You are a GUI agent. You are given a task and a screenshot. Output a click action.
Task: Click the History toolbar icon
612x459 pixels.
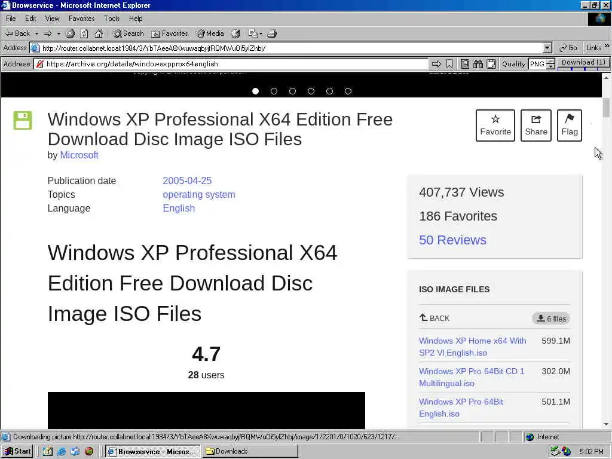pos(235,33)
